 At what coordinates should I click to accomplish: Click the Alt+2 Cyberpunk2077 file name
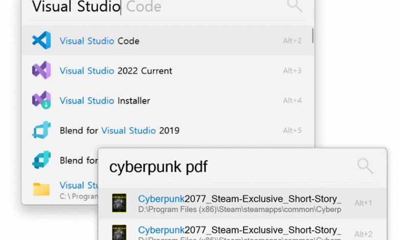239,229
